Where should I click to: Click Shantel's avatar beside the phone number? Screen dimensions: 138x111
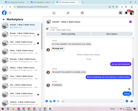pyautogui.click(x=48, y=85)
